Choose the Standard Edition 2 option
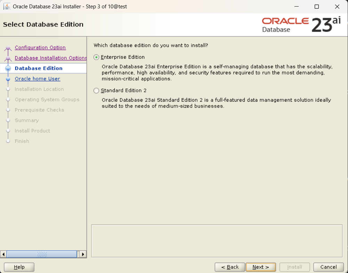The width and height of the screenshot is (348, 273). pyautogui.click(x=96, y=91)
